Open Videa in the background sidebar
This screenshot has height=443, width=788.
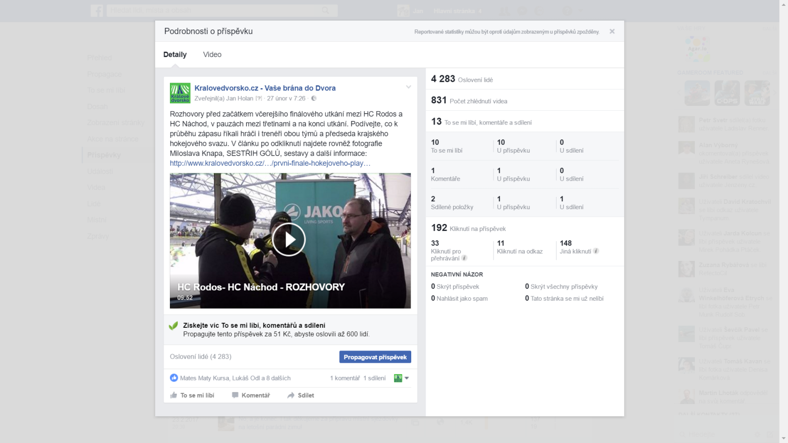tap(96, 188)
